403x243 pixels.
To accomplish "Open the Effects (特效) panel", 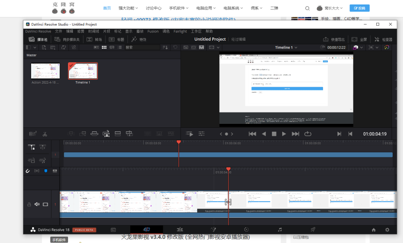I will click(139, 39).
